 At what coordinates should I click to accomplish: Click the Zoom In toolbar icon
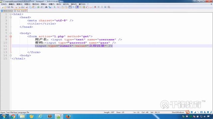click(x=54, y=7)
